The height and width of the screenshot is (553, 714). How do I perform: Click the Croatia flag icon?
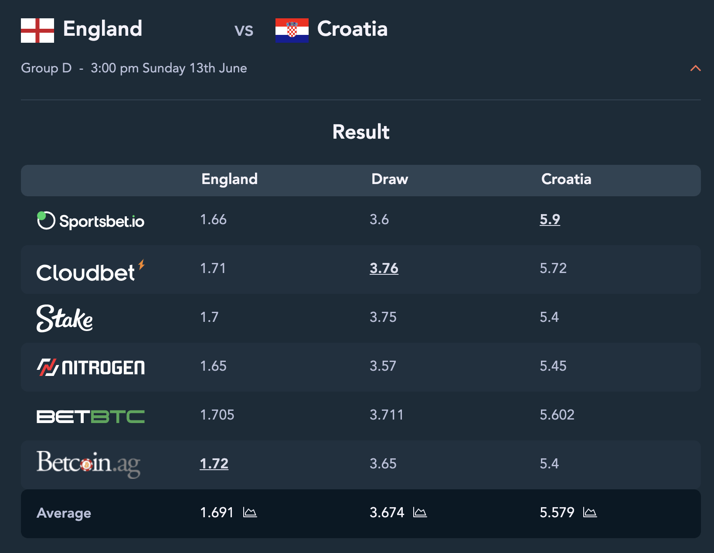tap(292, 31)
